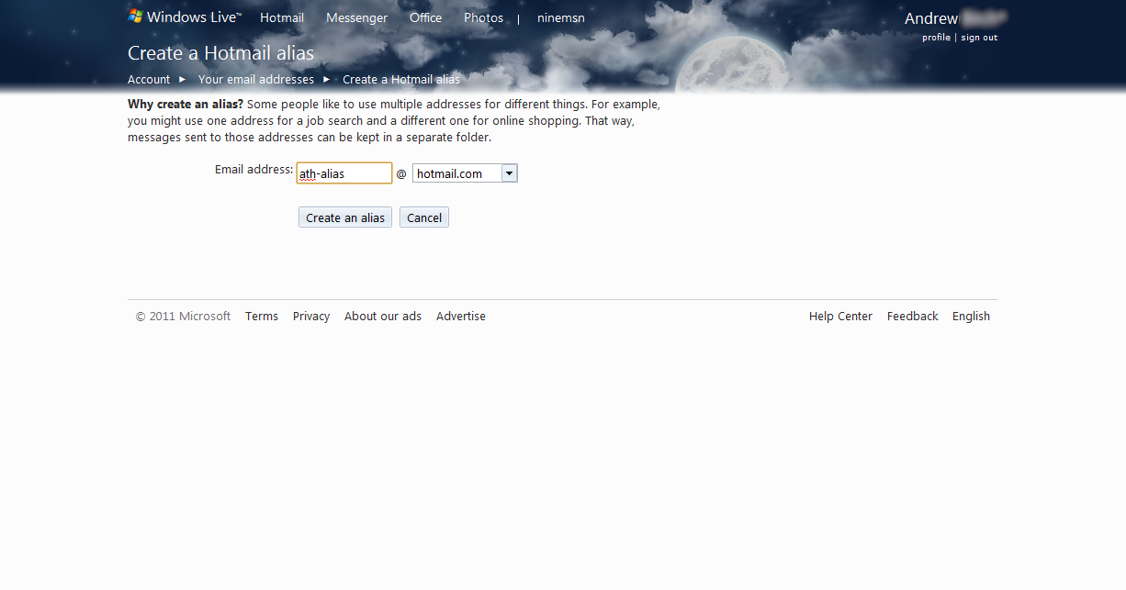Go back to Account breadcrumb
The image size is (1126, 590).
coord(149,79)
